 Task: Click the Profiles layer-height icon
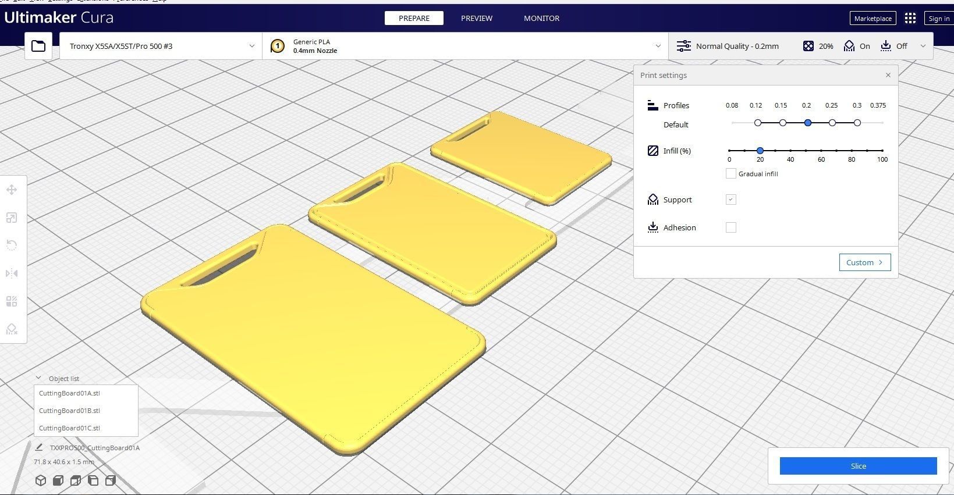pyautogui.click(x=652, y=105)
